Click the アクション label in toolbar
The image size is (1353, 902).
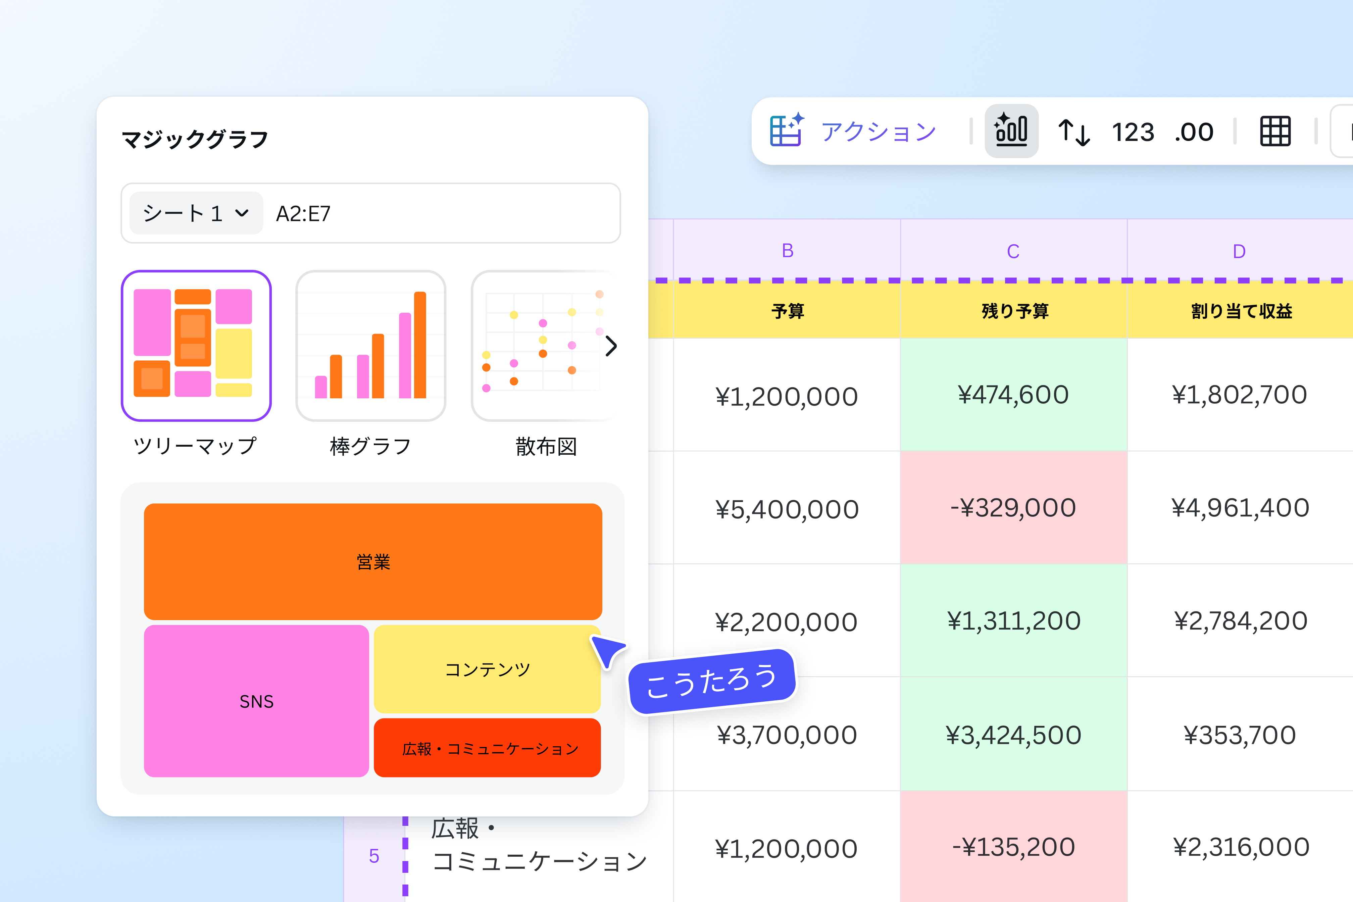879,132
